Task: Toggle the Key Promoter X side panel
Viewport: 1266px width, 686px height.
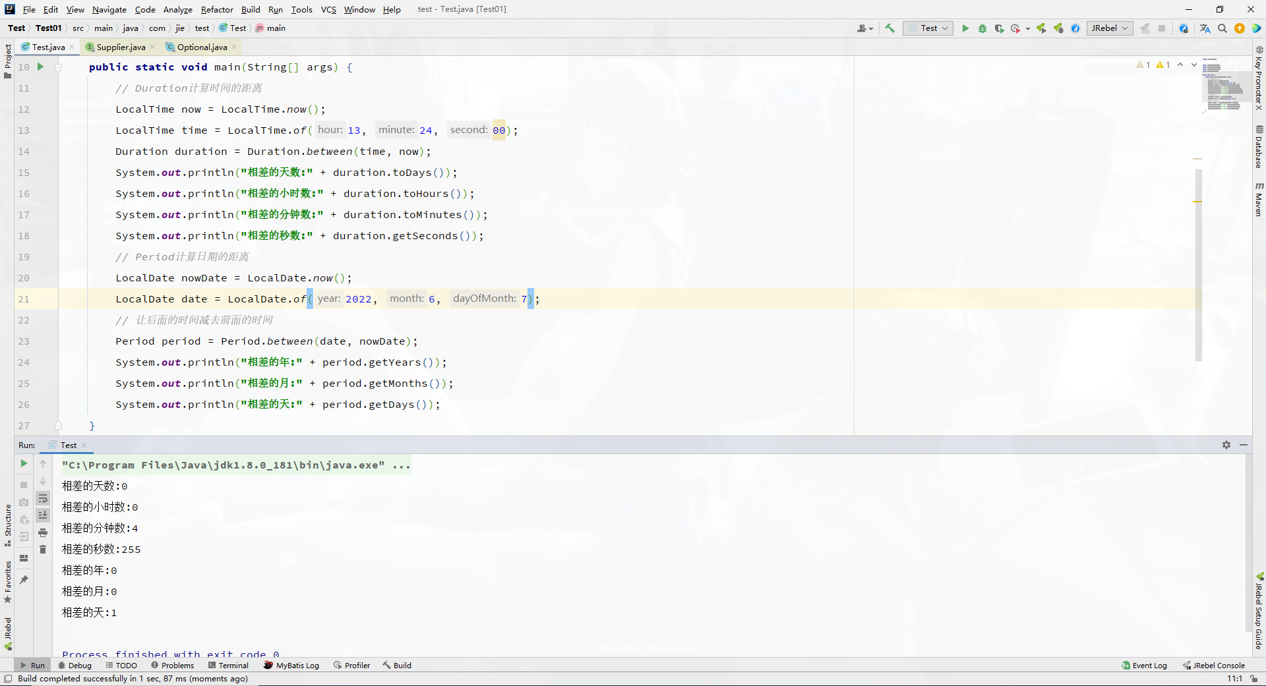Action: [1259, 78]
